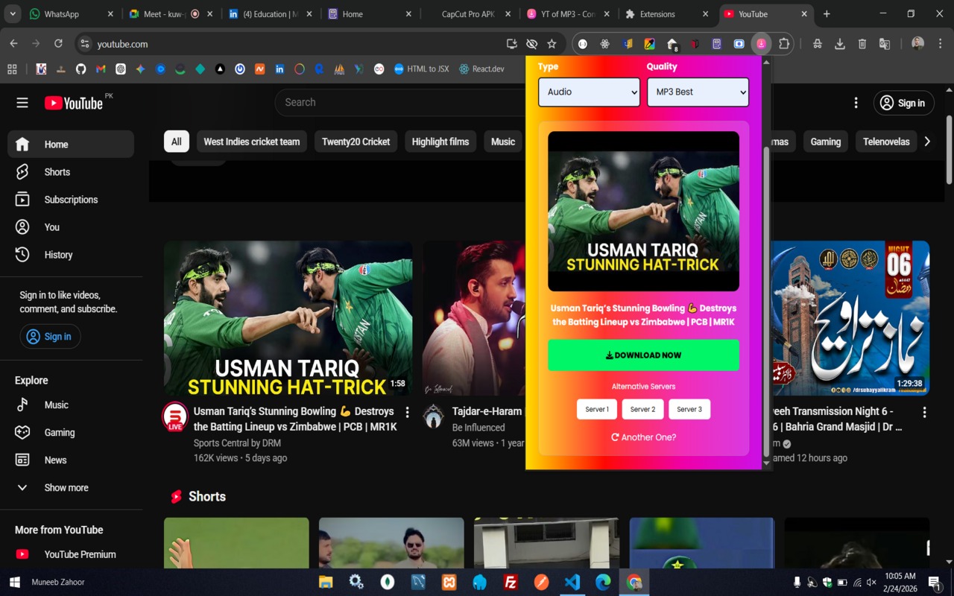Open the Usman Tariq hat-trick video thumbnail on YouTube

288,318
